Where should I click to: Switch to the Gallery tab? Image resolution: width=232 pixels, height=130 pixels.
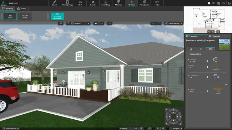pyautogui.click(x=22, y=9)
